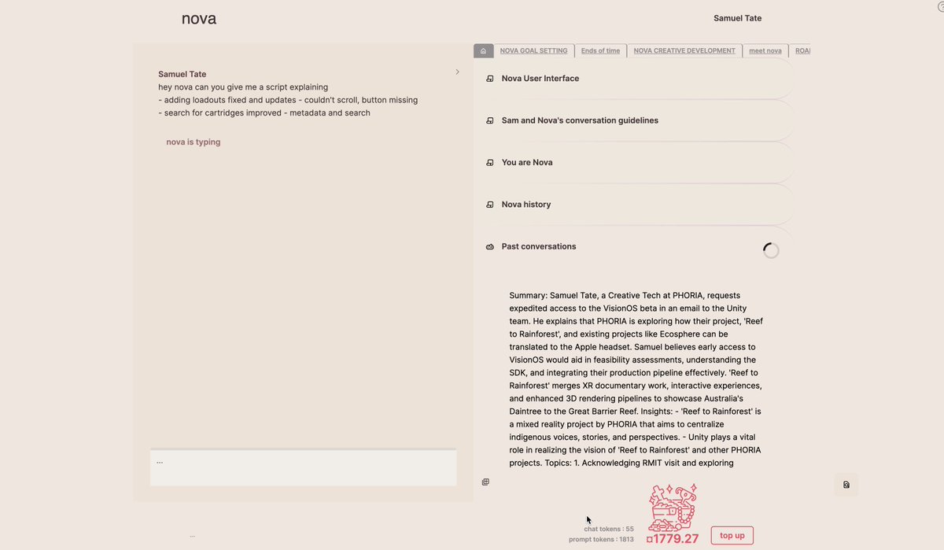Open the home tab icon
944x550 pixels.
point(483,50)
